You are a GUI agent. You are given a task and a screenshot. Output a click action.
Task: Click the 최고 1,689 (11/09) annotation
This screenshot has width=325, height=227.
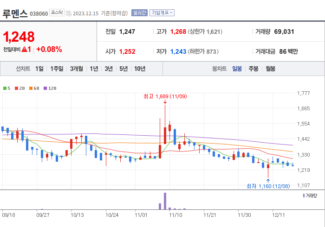pyautogui.click(x=165, y=96)
